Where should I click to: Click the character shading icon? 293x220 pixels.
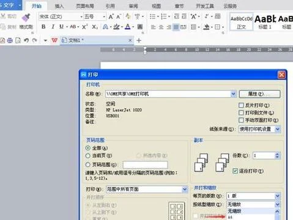point(140,27)
